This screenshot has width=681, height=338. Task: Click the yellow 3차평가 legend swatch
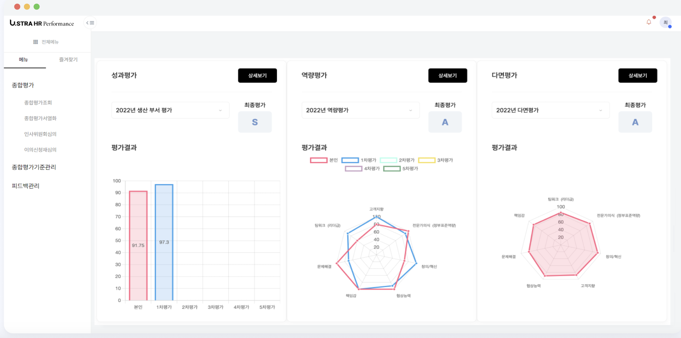(426, 160)
